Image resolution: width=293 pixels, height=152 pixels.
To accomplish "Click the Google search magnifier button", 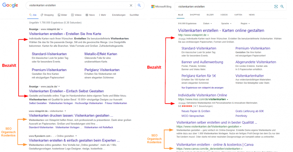I will click(139, 6).
